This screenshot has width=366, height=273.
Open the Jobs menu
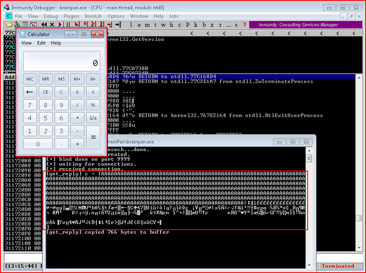(174, 16)
